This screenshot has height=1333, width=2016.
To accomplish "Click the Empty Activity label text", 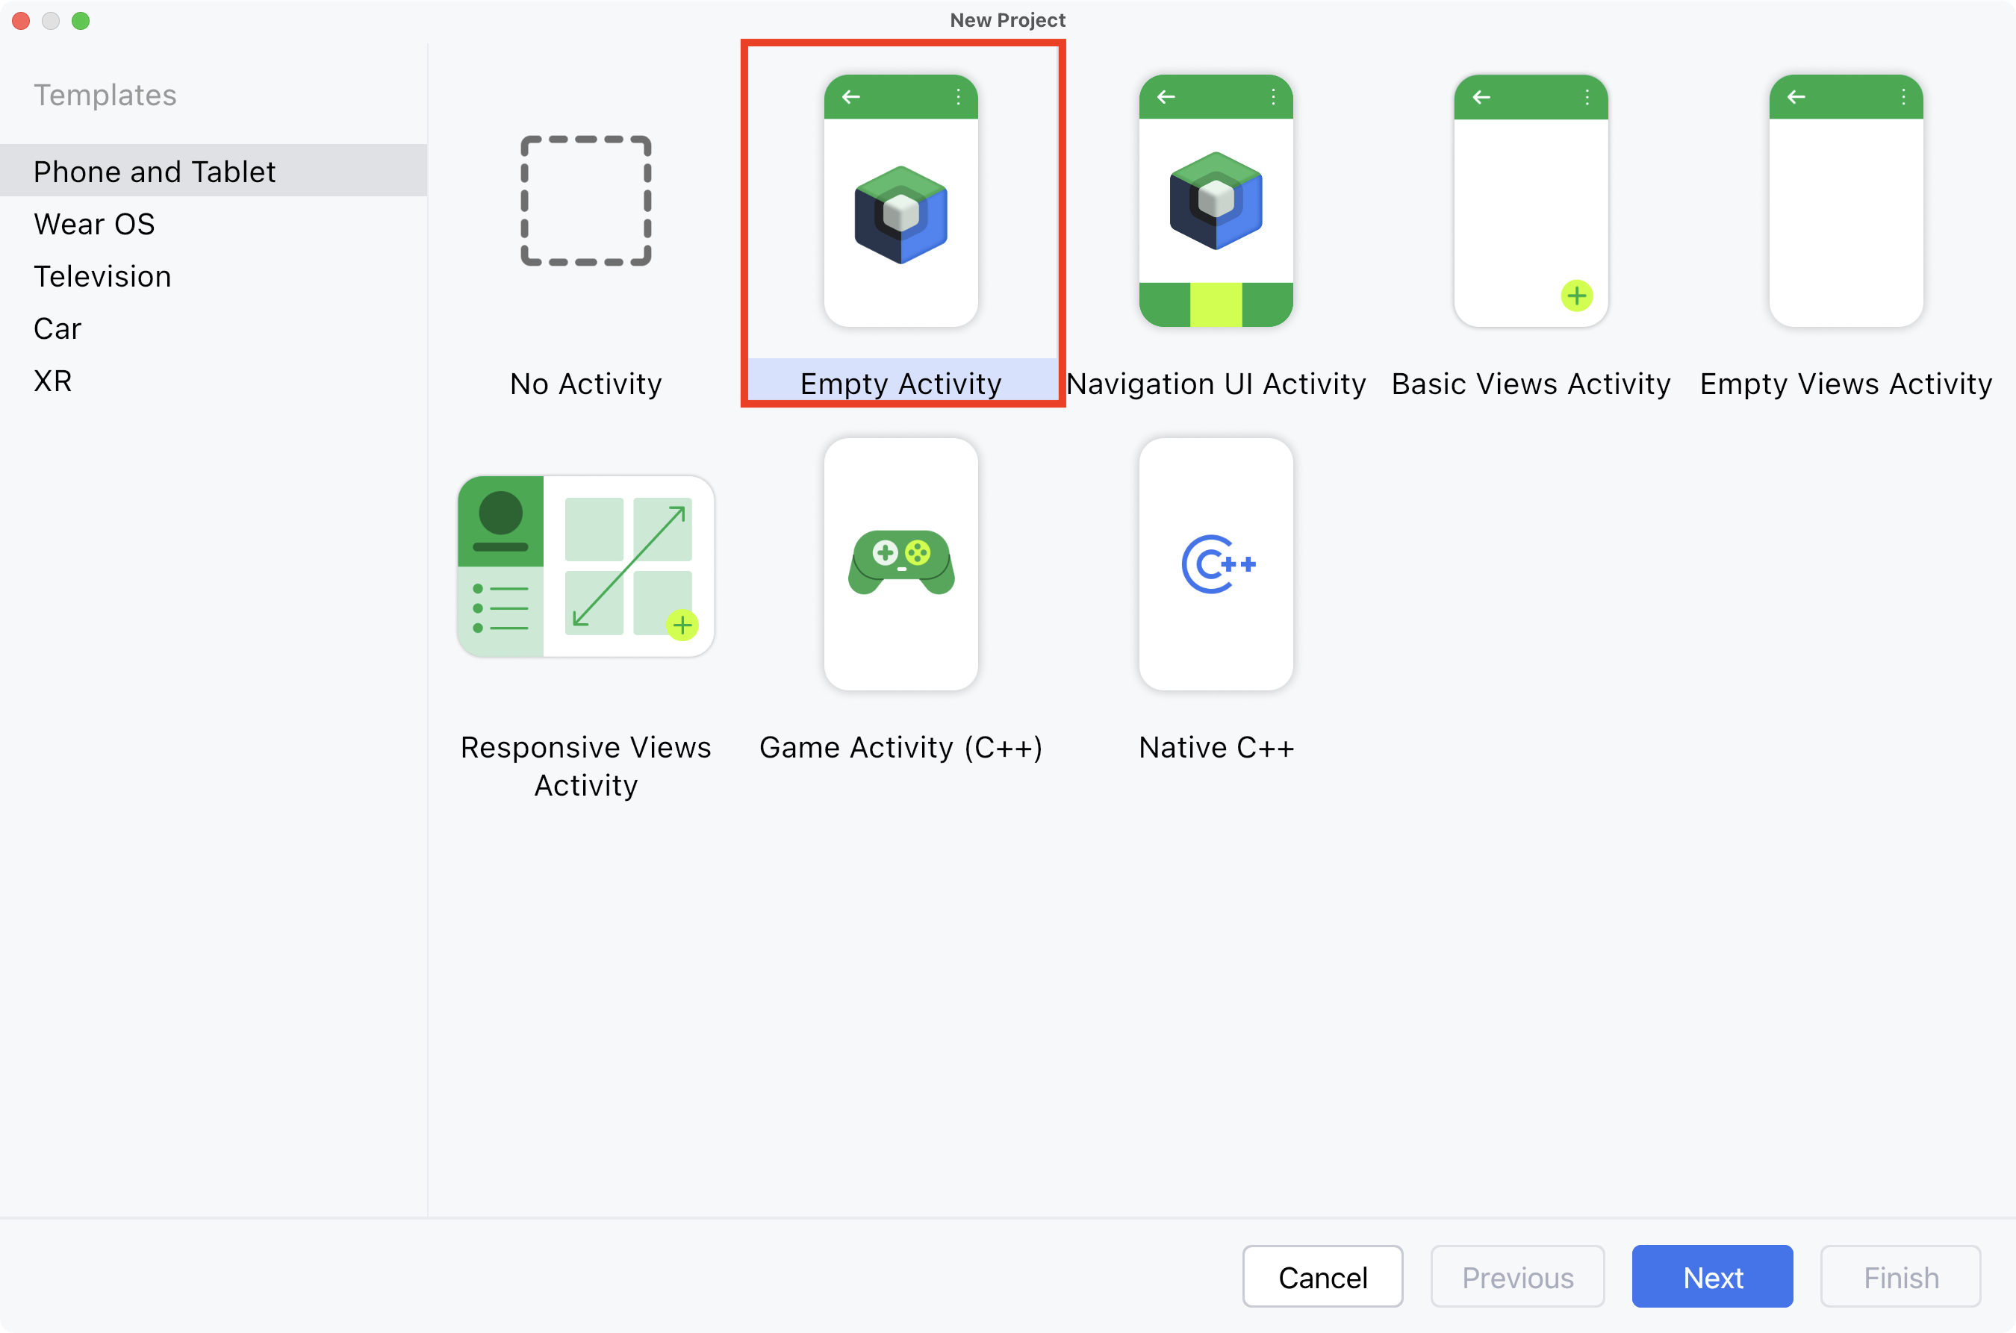I will [x=900, y=384].
